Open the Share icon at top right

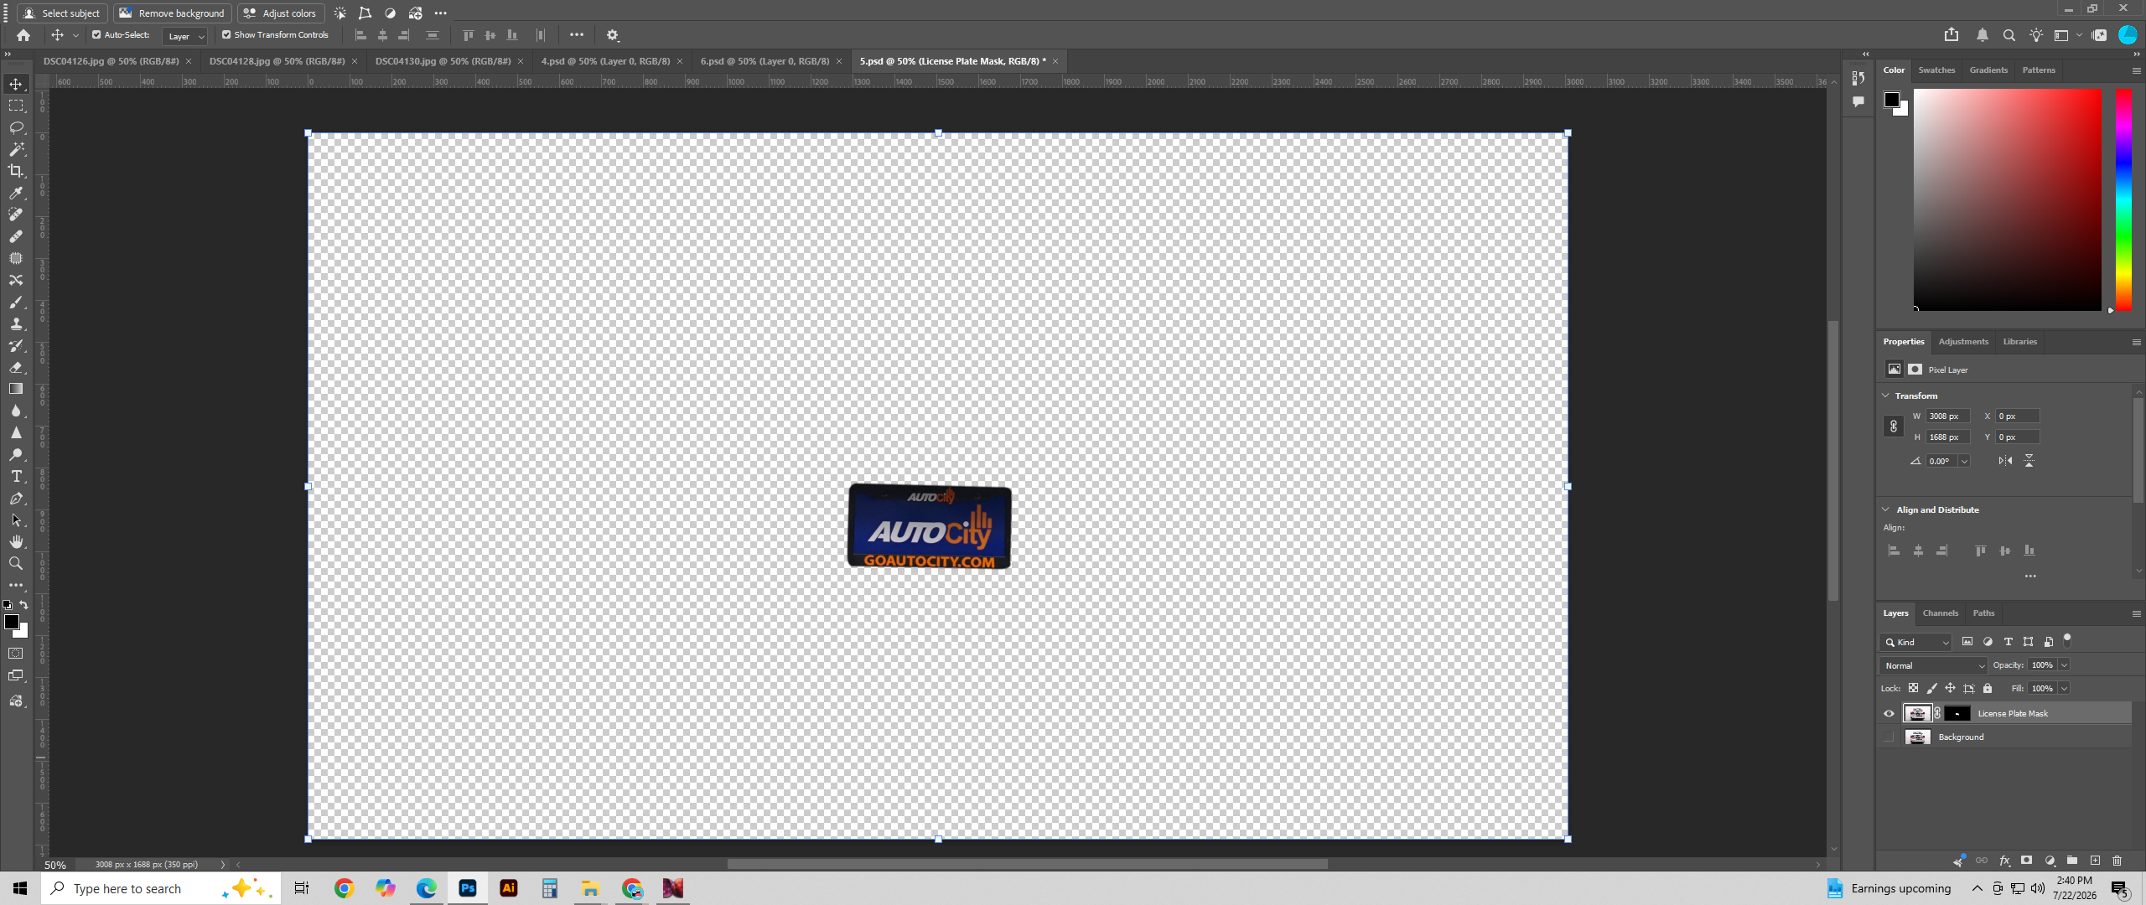(1952, 35)
